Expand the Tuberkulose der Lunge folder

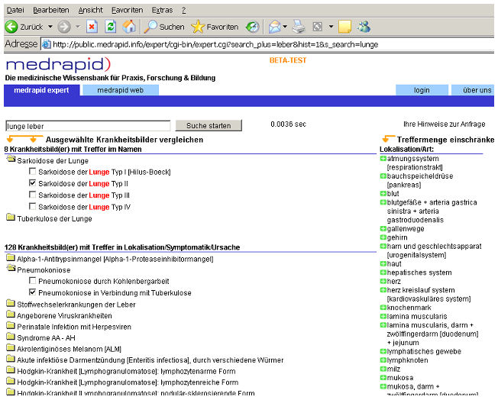(x=11, y=217)
